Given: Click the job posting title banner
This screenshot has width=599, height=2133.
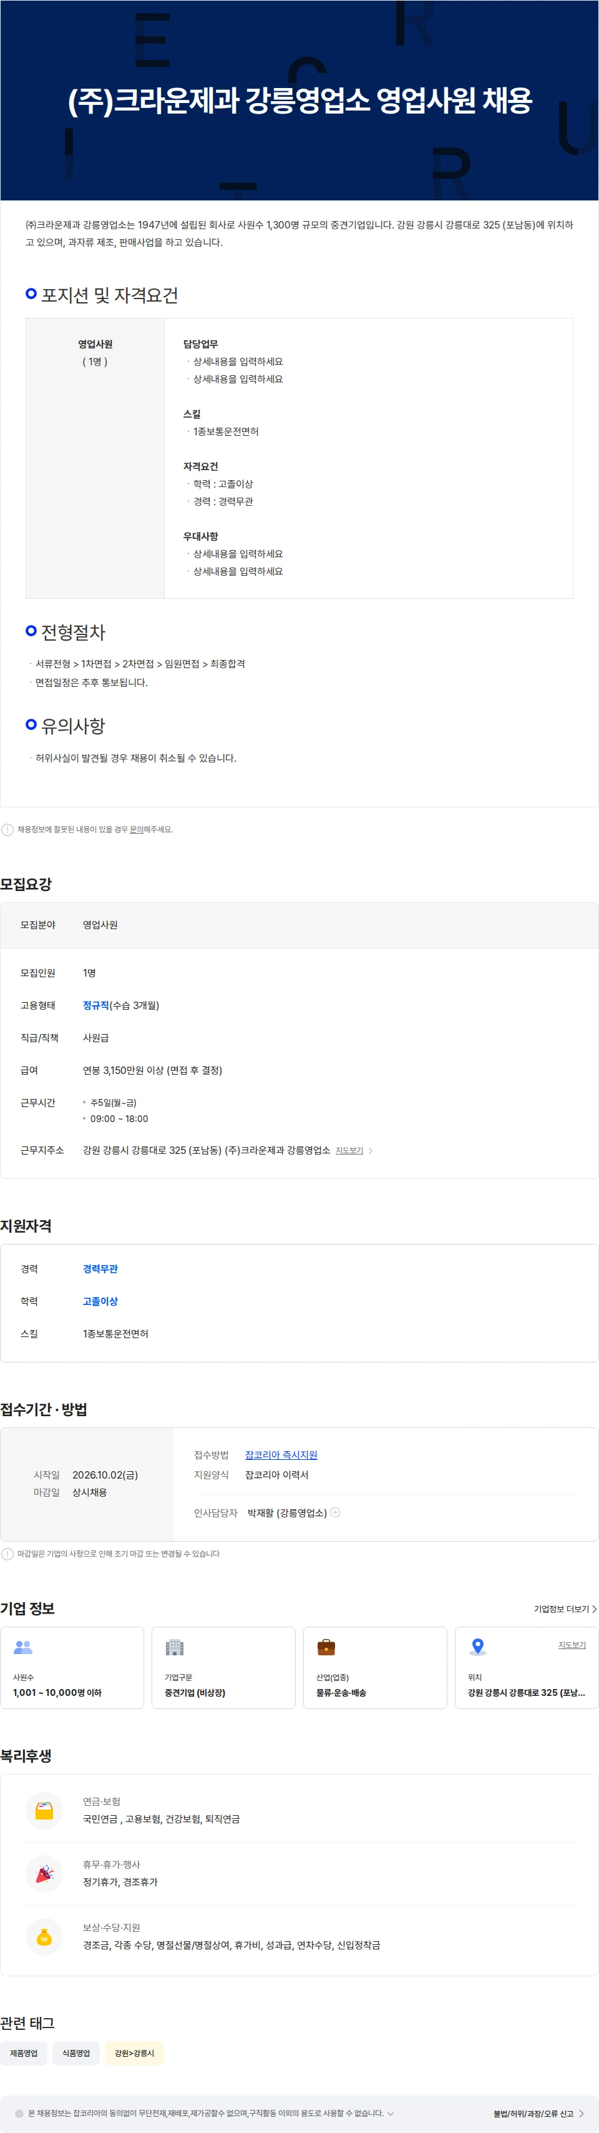Looking at the screenshot, I should point(299,100).
